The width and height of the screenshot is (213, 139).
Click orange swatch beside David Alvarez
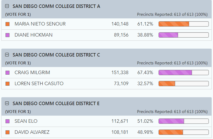click(x=7, y=132)
